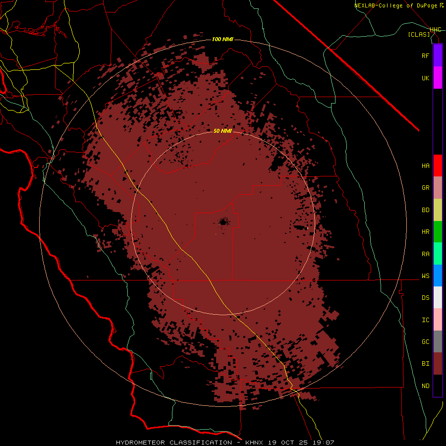This screenshot has width=446, height=446.
Task: Click the HR legend label
Action: pyautogui.click(x=426, y=232)
